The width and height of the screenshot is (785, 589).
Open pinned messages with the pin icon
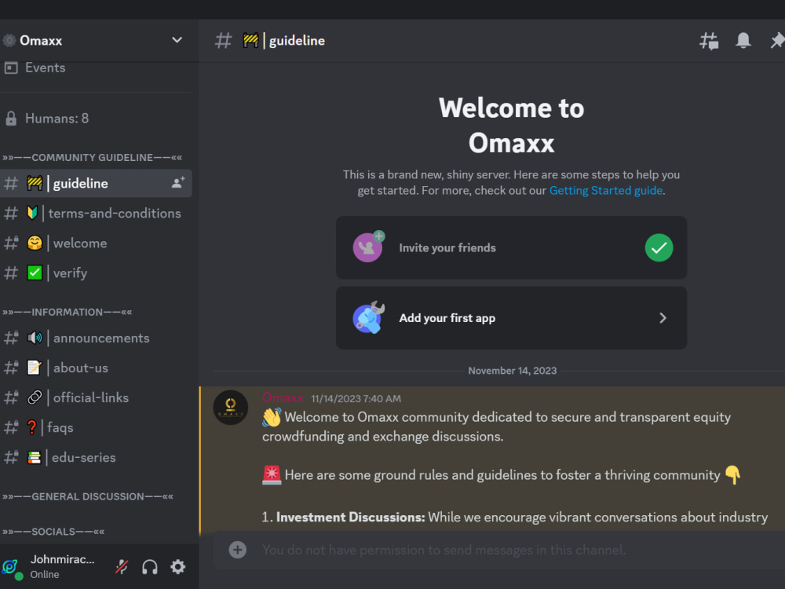[x=777, y=40]
